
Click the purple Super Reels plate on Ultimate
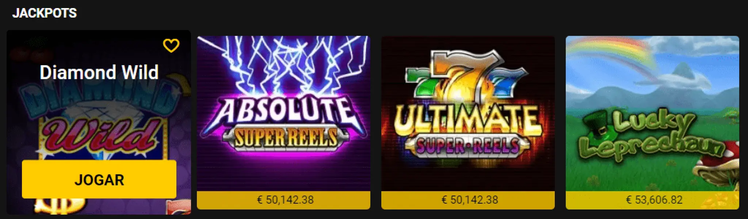[x=467, y=146]
